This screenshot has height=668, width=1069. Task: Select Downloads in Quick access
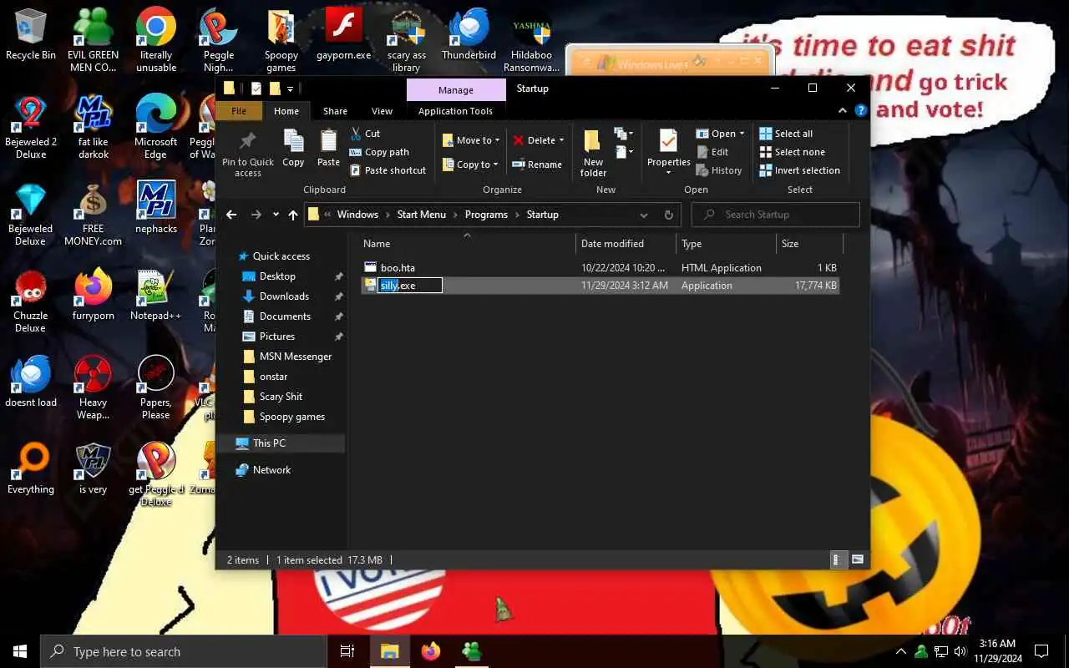tap(284, 296)
